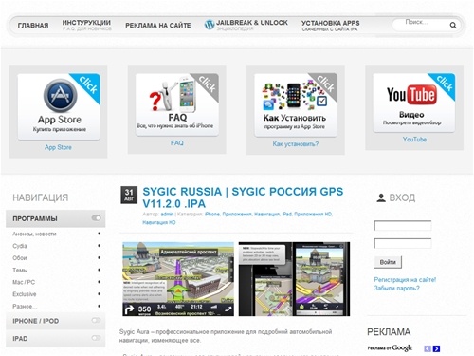Open the SYGIC RUSSIA article title
The image size is (474, 356).
coord(243,197)
